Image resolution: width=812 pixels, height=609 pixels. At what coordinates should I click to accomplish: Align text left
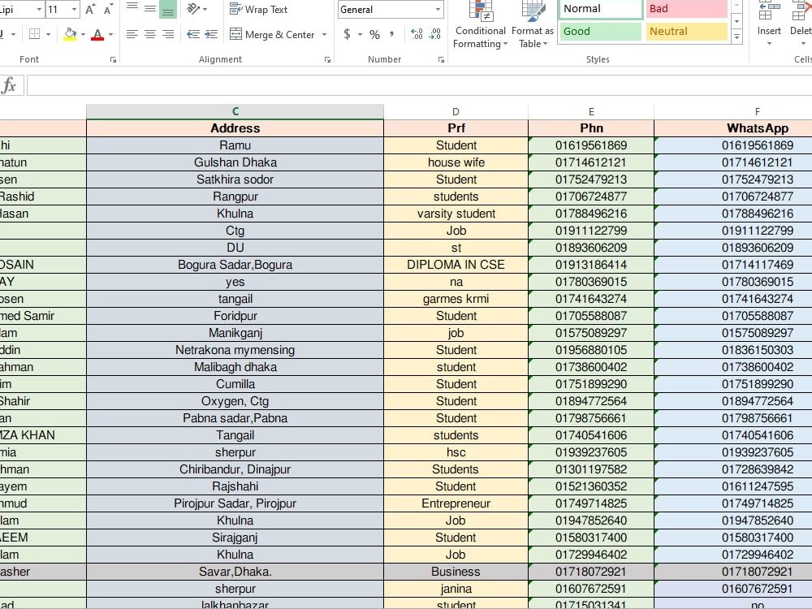click(x=132, y=35)
